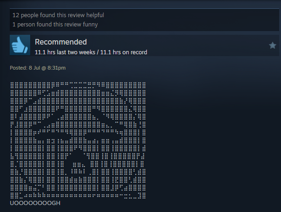The height and width of the screenshot is (212, 281).
Task: Click '12 people found this review helpful'
Action: [58, 15]
